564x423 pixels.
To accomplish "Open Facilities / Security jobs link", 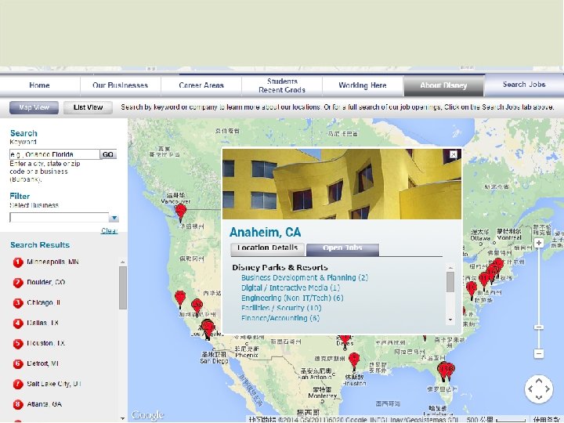I will pyautogui.click(x=281, y=308).
